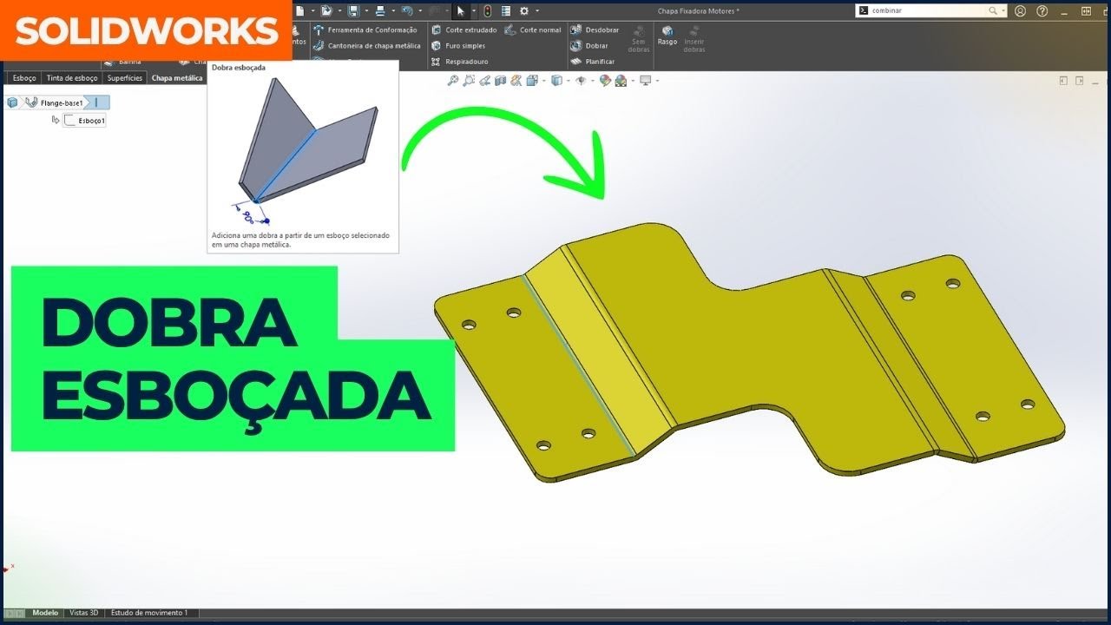Screen dimensions: 1111x625
Task: Open dropdown next to Open icon
Action: 339,10
